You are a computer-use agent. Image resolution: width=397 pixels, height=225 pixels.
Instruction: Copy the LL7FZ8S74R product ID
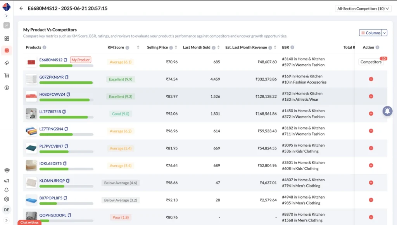[x=64, y=112]
